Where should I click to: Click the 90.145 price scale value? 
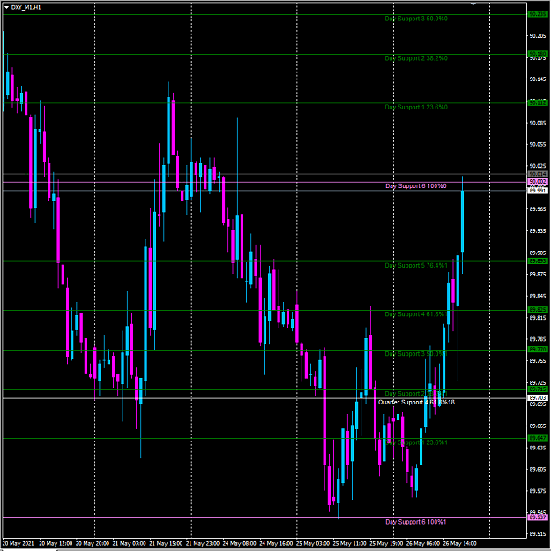[538, 79]
